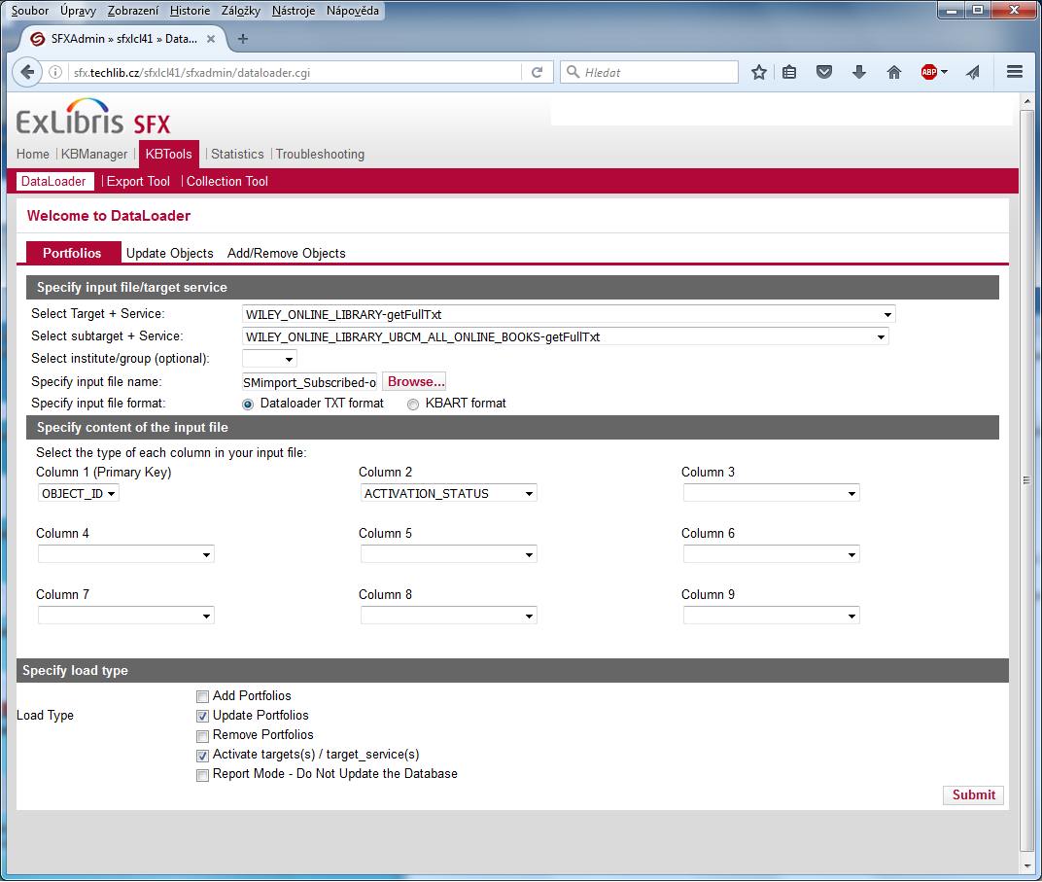The image size is (1042, 882).
Task: Open the Úpravy menu
Action: (78, 11)
